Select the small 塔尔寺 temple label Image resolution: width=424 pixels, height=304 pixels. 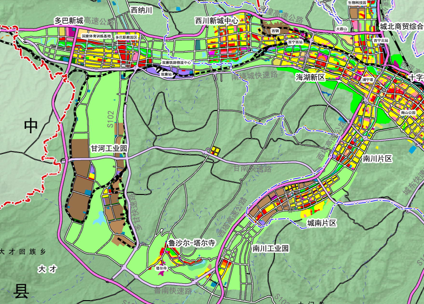point(162,268)
